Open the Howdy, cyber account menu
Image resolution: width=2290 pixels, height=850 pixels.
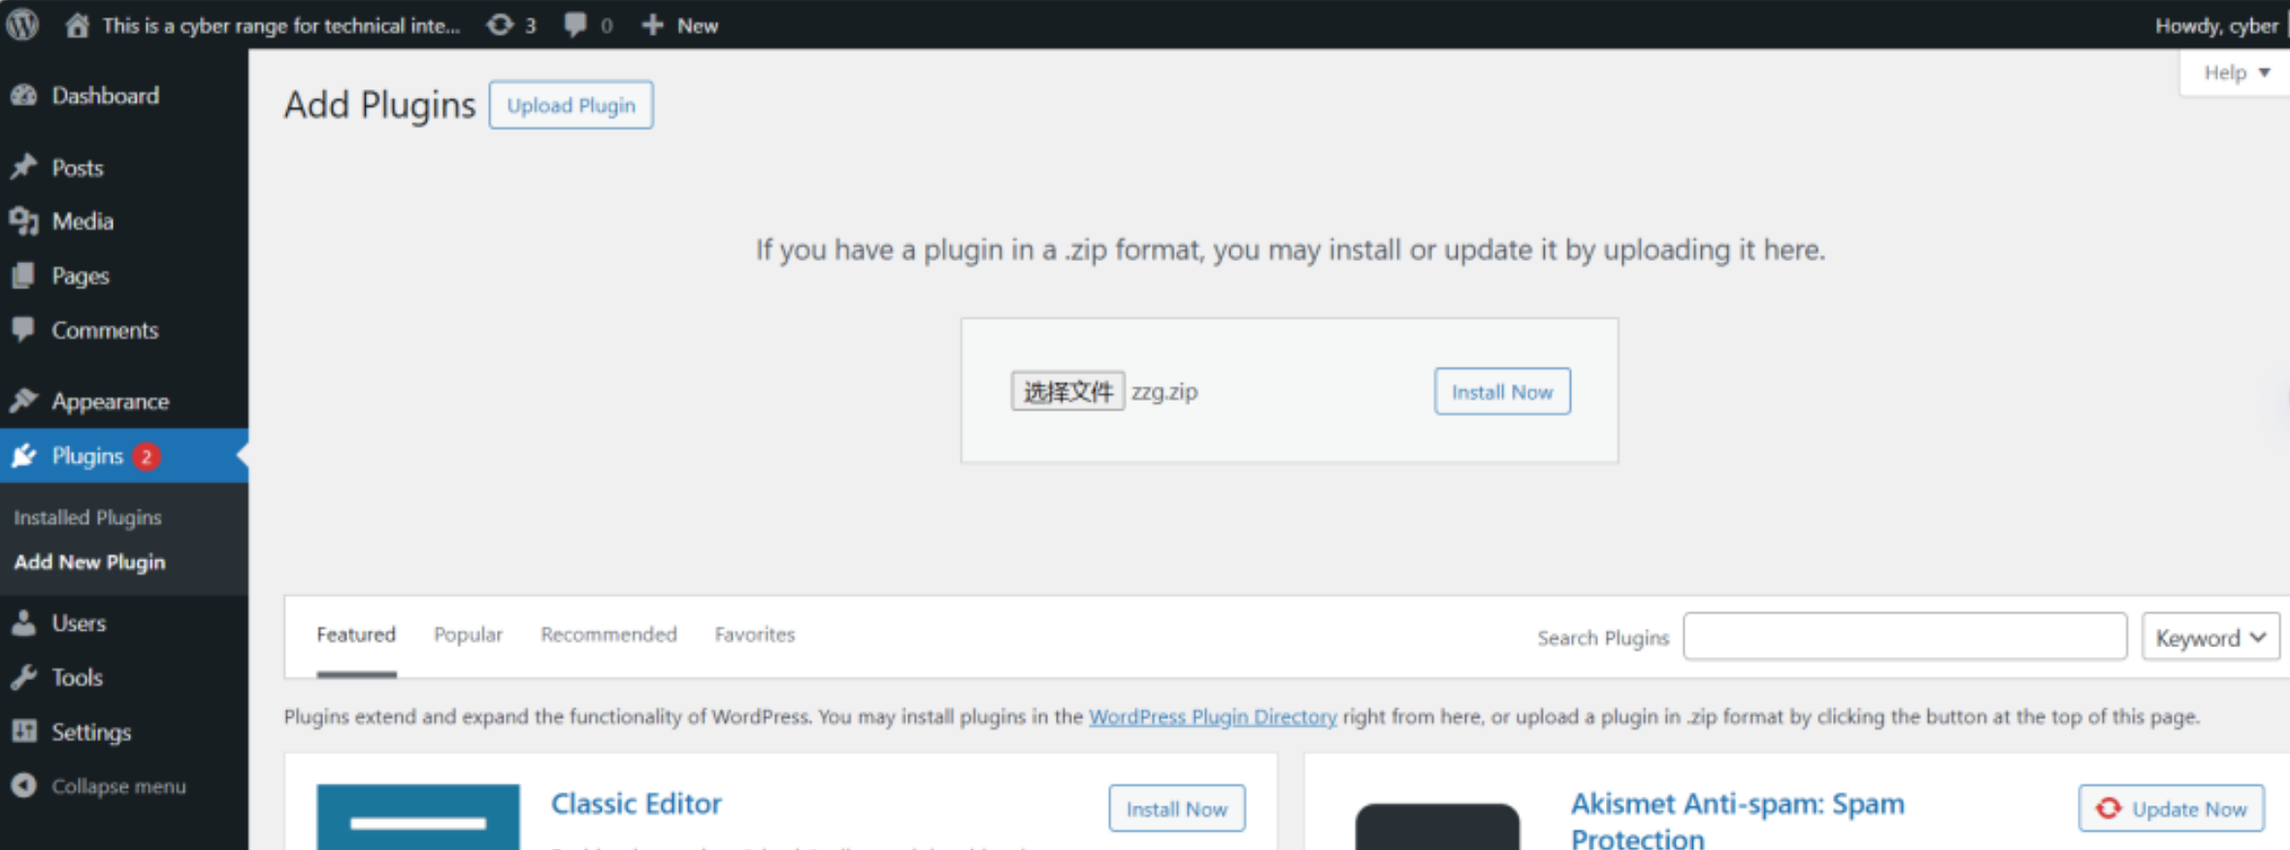click(x=2215, y=25)
